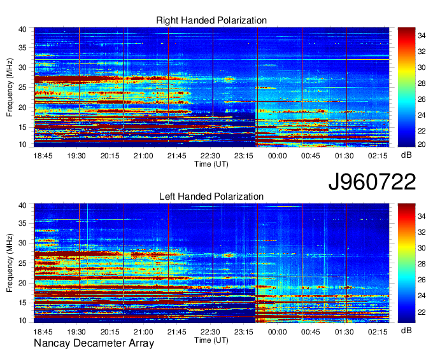Click the 15 MHz tick of Left Handed plot
Viewport: 433px width, 351px height.
22,303
